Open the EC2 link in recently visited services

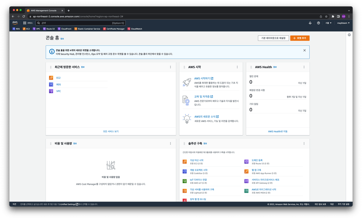click(58, 78)
